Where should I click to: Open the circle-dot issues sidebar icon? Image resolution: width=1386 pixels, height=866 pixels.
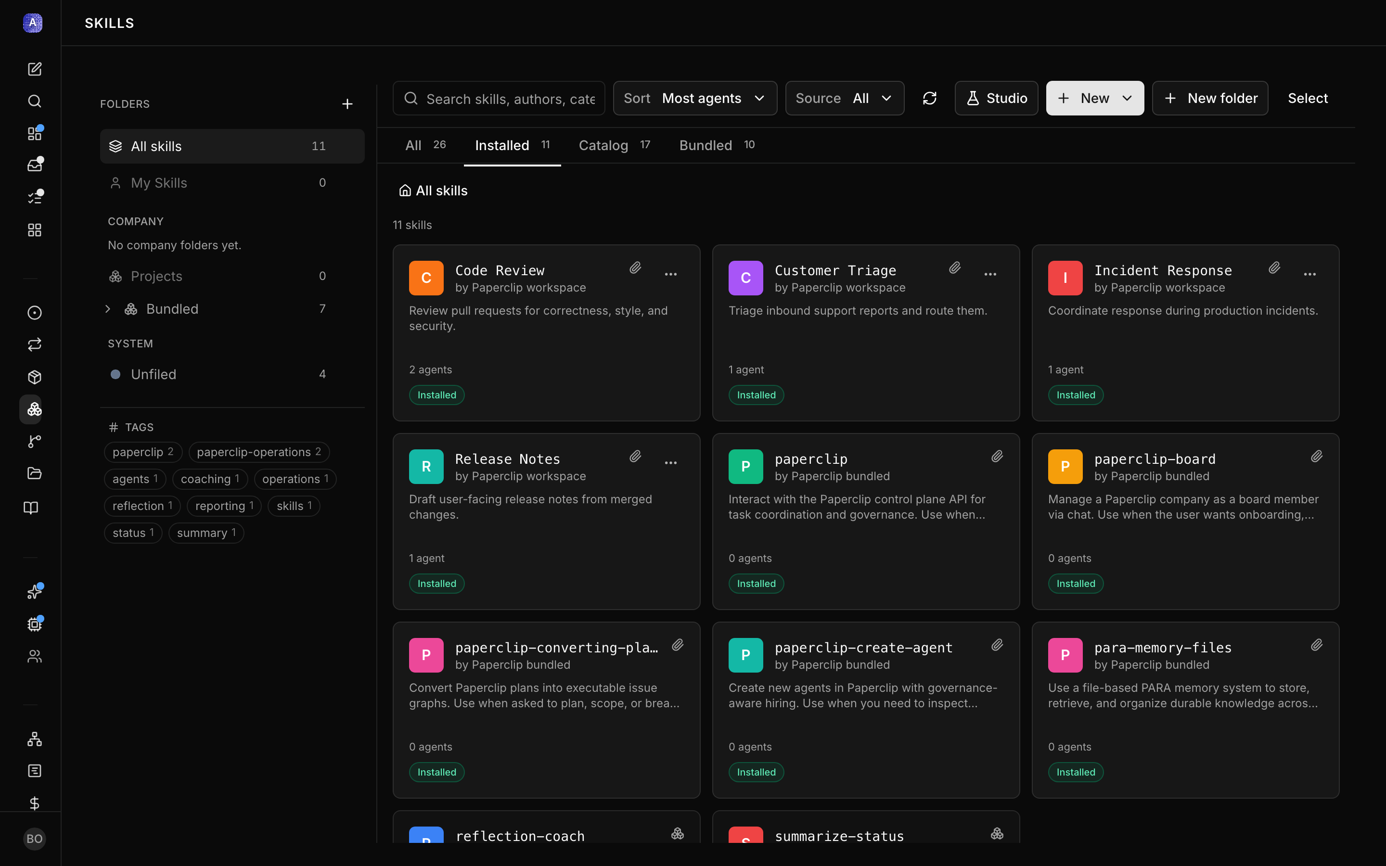[34, 313]
